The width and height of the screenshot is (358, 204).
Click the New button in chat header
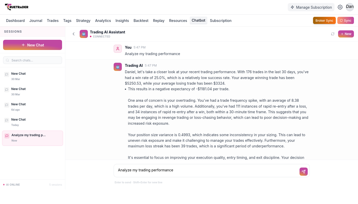pos(346,34)
